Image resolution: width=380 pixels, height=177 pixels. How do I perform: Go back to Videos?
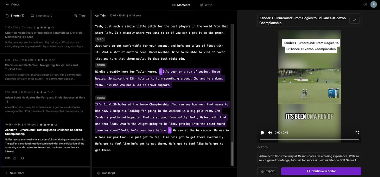[x=13, y=4]
